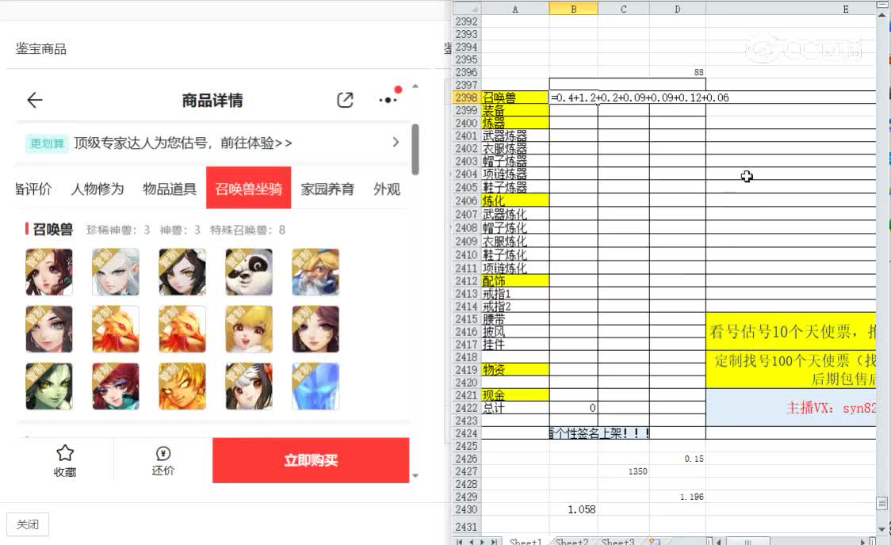Screen dimensions: 891x545
Task: Open the external link share icon
Action: 344,100
